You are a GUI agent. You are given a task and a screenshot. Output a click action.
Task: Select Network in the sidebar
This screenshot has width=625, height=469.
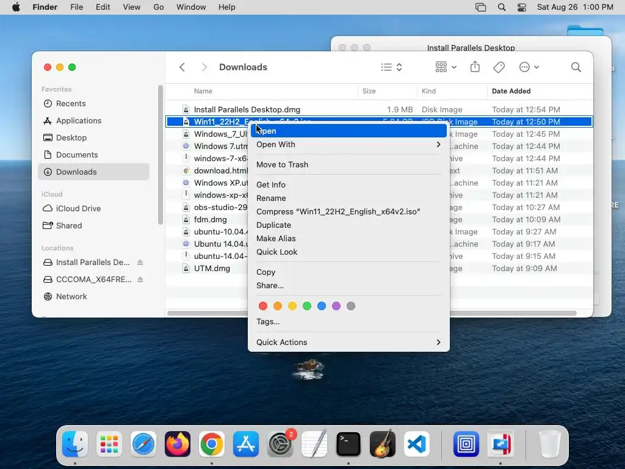click(93, 296)
